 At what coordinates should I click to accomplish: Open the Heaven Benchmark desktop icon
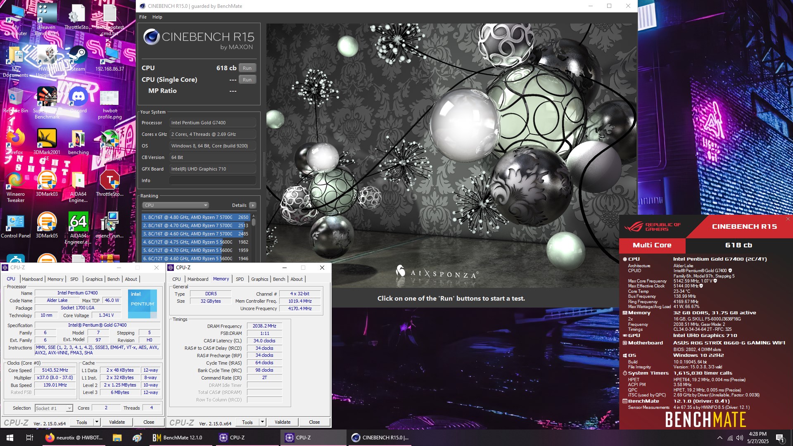pos(47,19)
